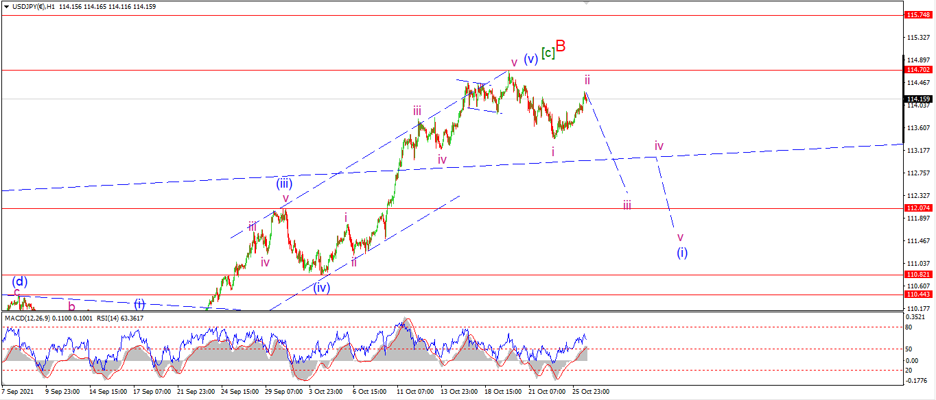Open the trade dropdown arrow beside USDJPY title
The image size is (936, 400).
[6, 7]
